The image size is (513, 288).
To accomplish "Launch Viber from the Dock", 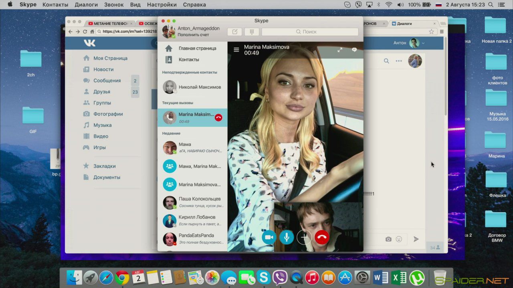I will point(280,277).
